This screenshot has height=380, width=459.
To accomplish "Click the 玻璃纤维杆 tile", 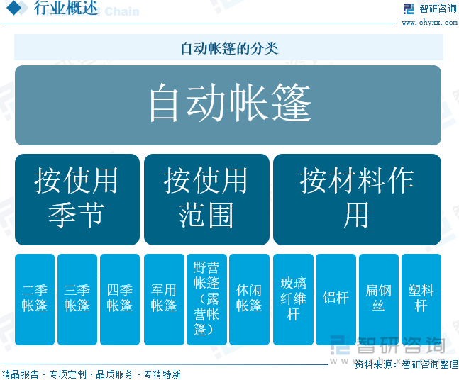I will click(293, 299).
